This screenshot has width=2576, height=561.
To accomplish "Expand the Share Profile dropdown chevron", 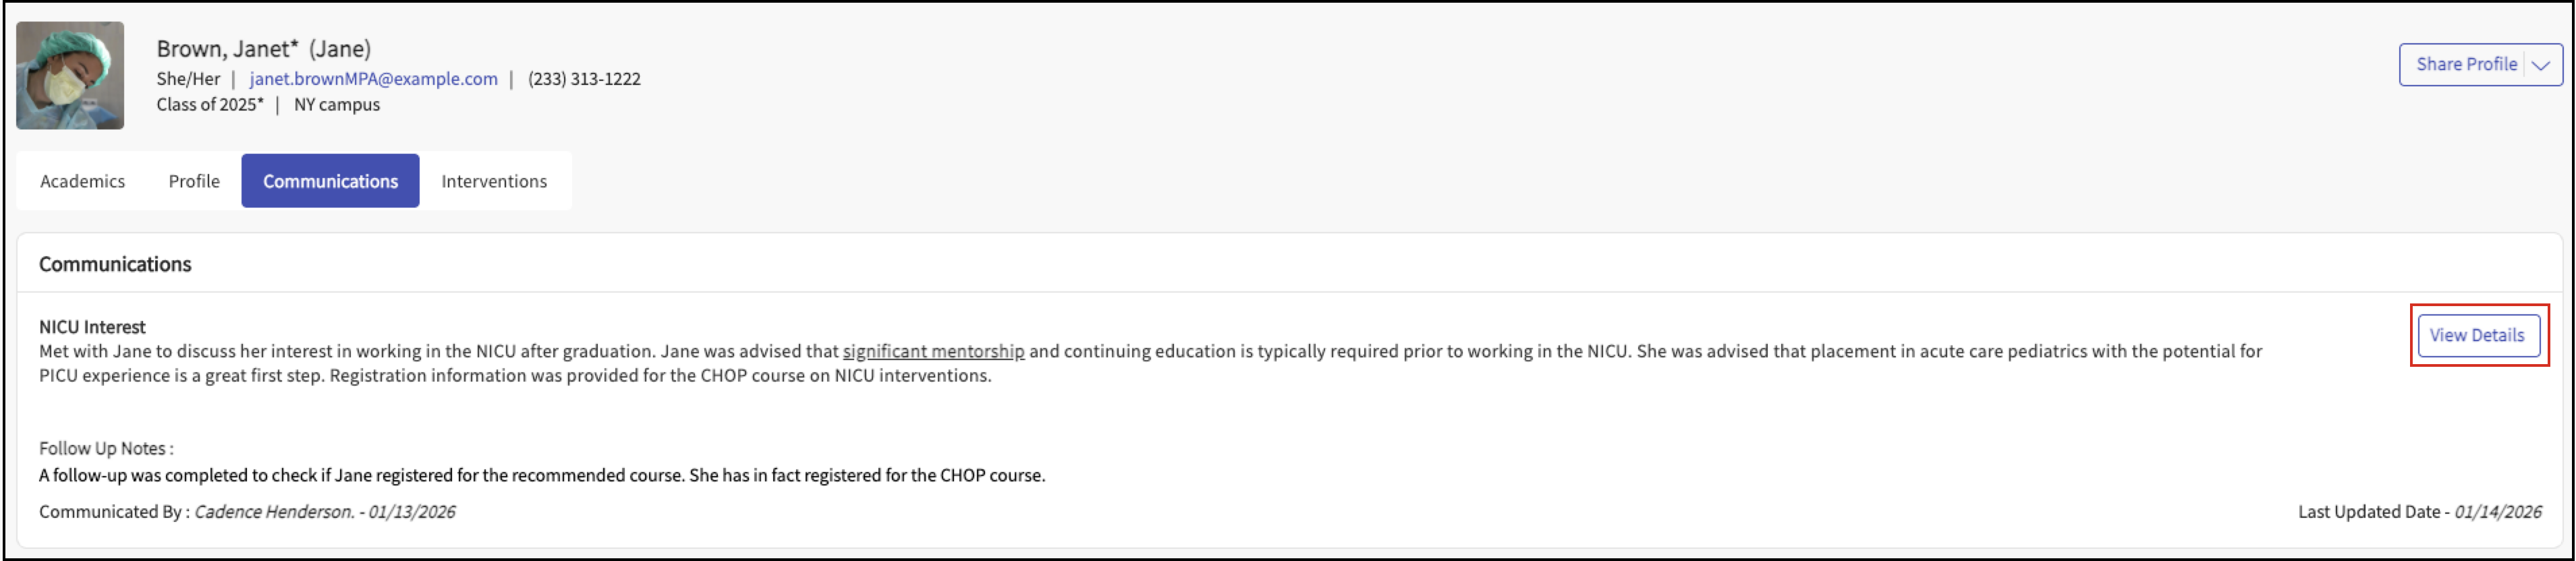I will point(2541,65).
